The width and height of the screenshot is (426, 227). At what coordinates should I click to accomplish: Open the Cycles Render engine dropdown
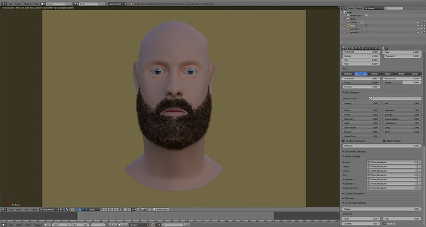tap(117, 4)
